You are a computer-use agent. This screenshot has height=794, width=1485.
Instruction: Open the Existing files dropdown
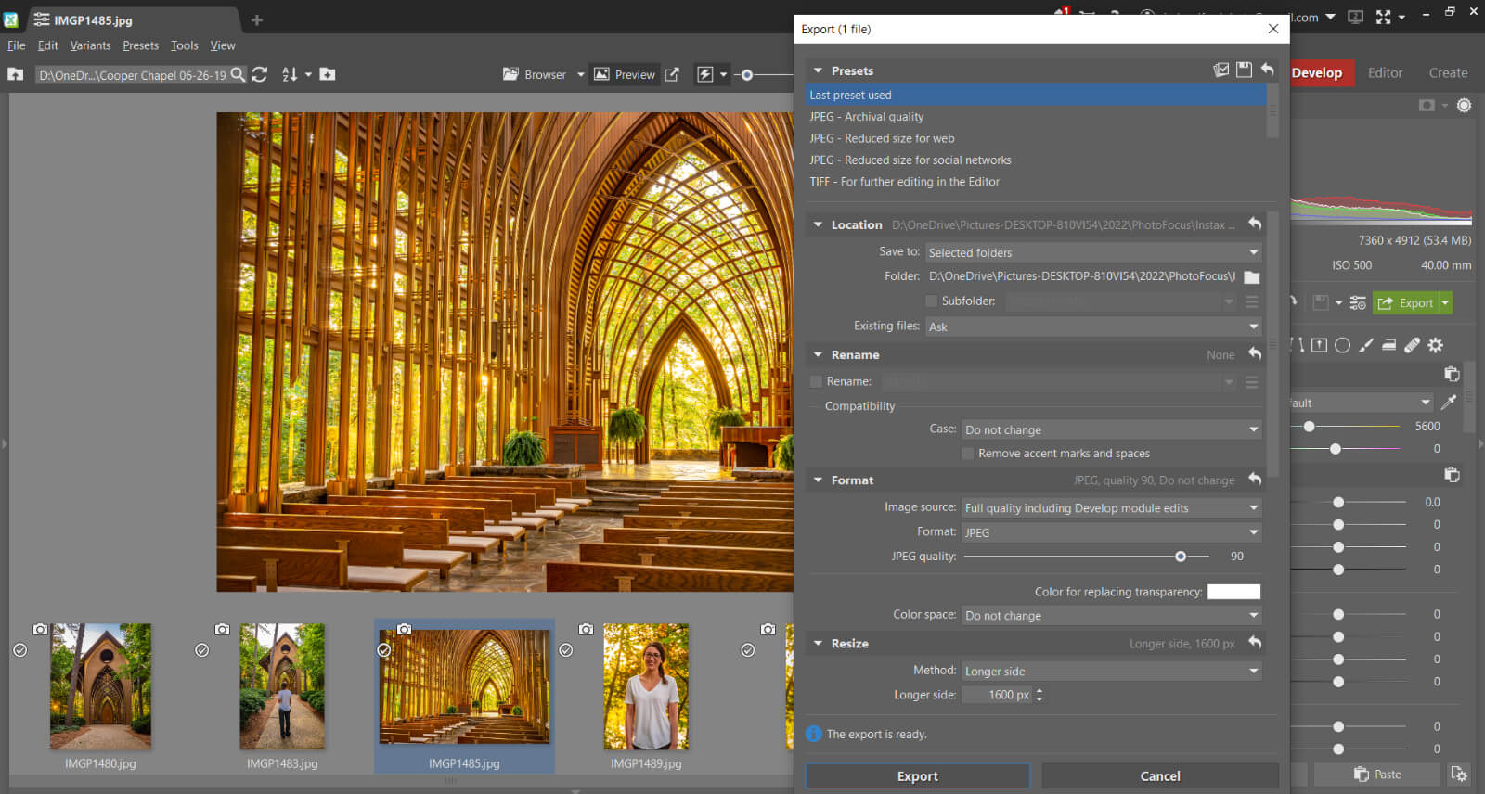(1093, 327)
